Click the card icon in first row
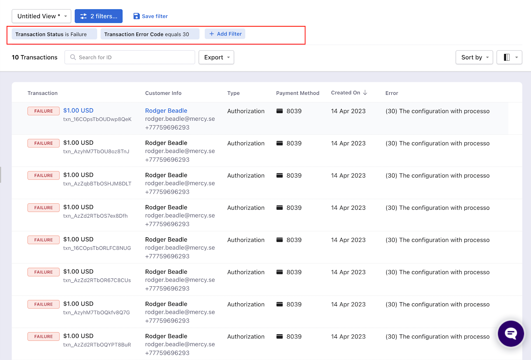Image resolution: width=531 pixels, height=360 pixels. coord(279,111)
